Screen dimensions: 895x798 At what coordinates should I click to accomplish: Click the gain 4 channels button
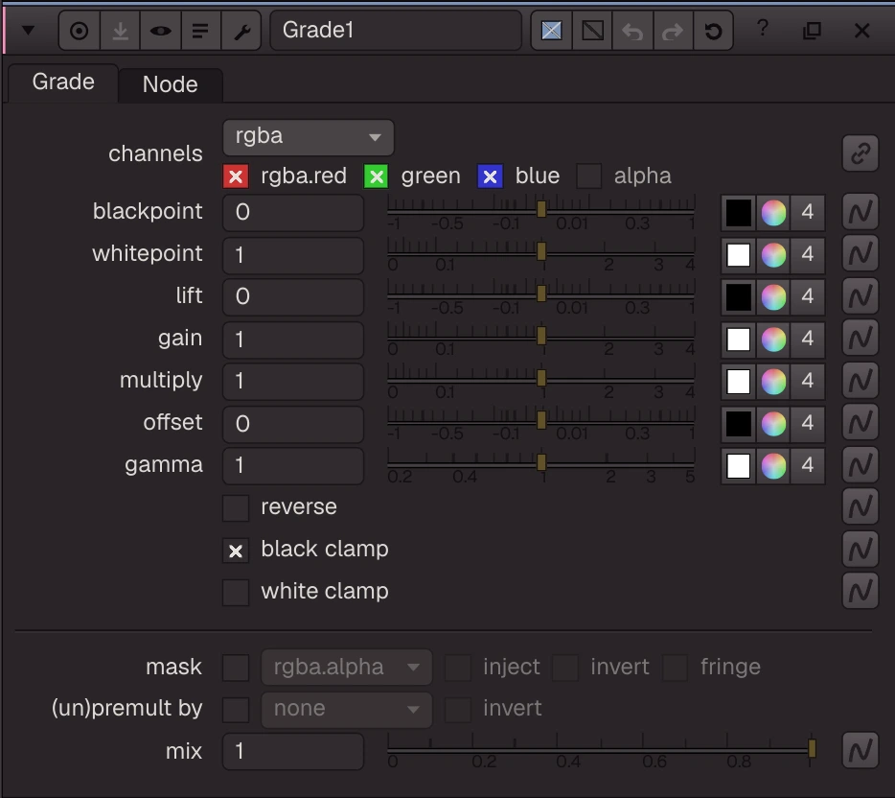pyautogui.click(x=808, y=340)
